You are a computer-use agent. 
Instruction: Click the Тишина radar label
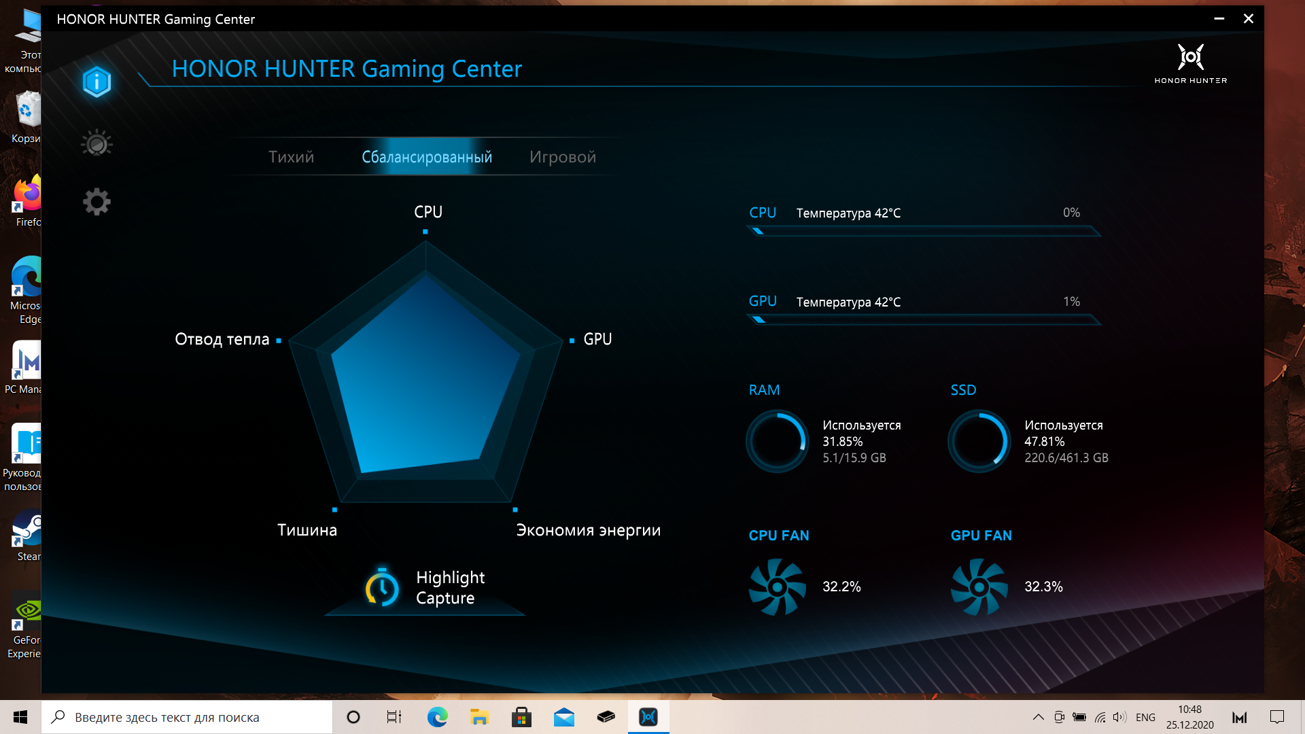pyautogui.click(x=307, y=530)
